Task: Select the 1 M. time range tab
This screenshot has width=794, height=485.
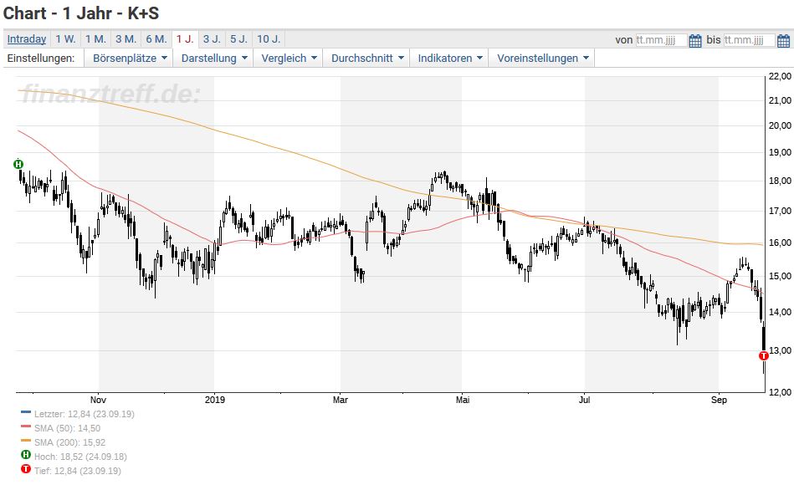Action: (95, 39)
